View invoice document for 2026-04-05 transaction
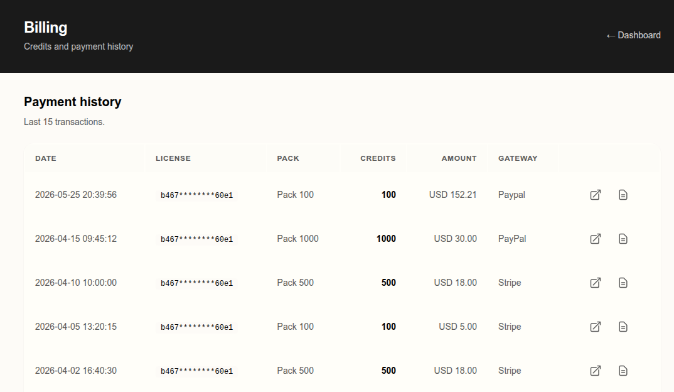This screenshot has height=392, width=674. tap(623, 327)
